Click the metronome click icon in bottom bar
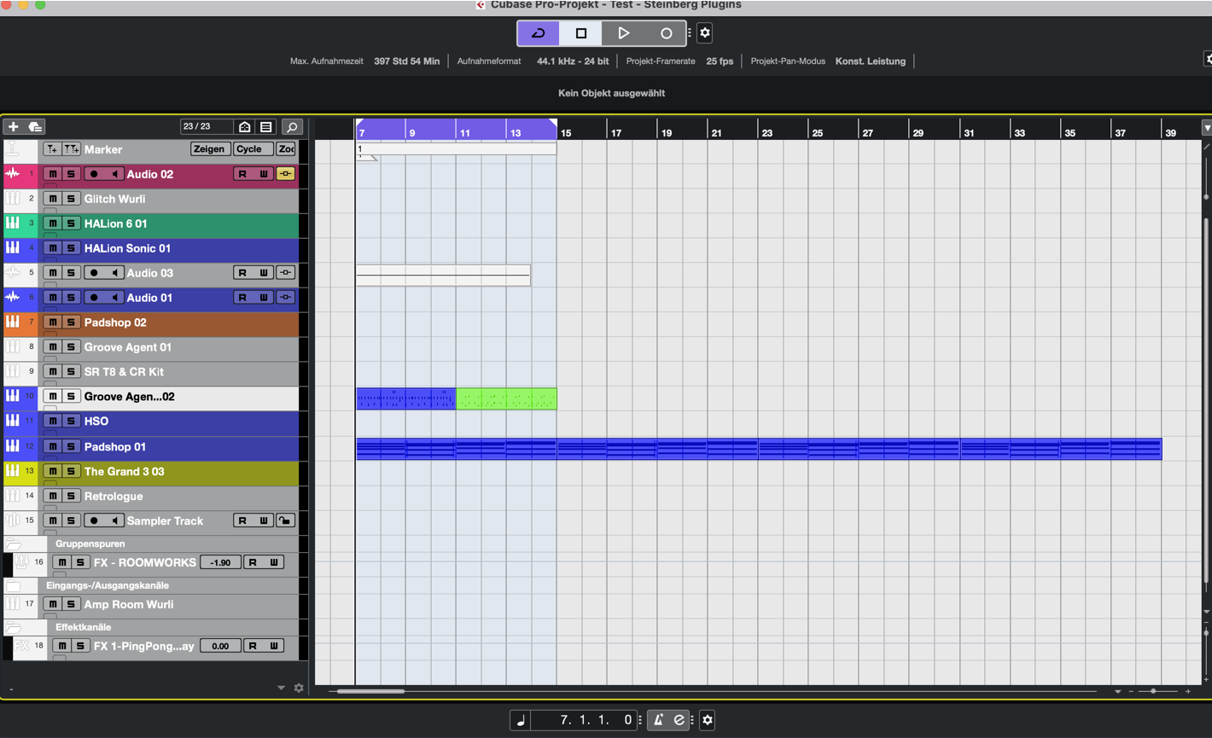 (658, 720)
